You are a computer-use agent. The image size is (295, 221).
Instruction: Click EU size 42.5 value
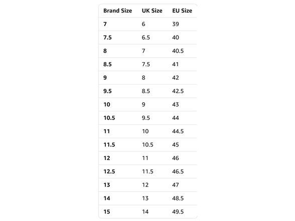click(178, 91)
